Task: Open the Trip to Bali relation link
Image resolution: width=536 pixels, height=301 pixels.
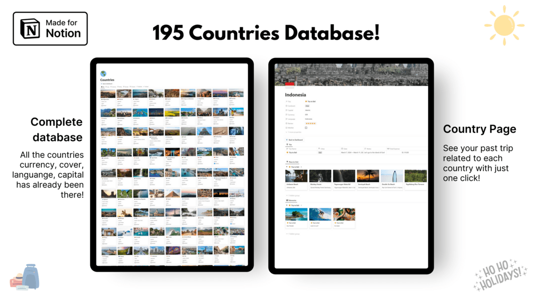Action: pos(310,101)
